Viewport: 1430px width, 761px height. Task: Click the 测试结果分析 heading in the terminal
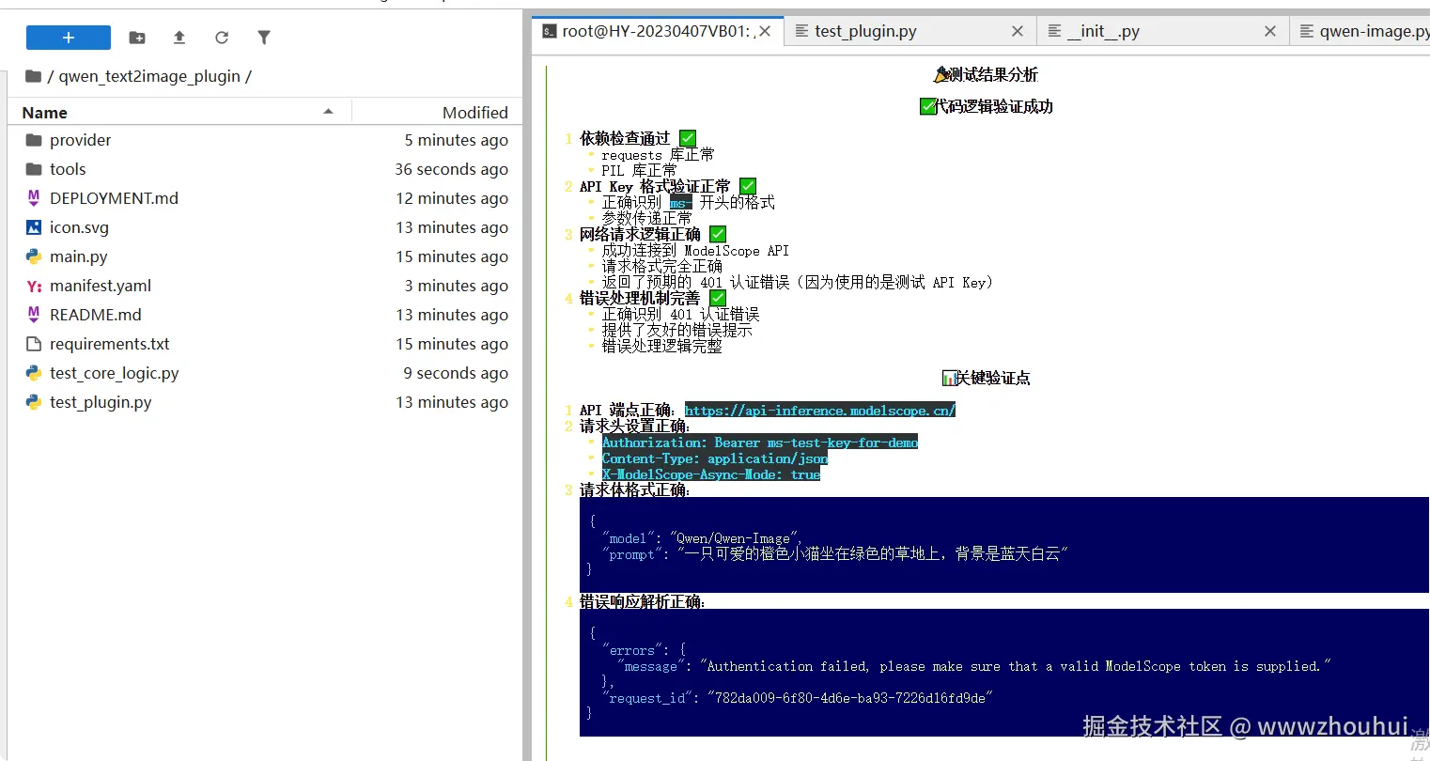(x=993, y=74)
